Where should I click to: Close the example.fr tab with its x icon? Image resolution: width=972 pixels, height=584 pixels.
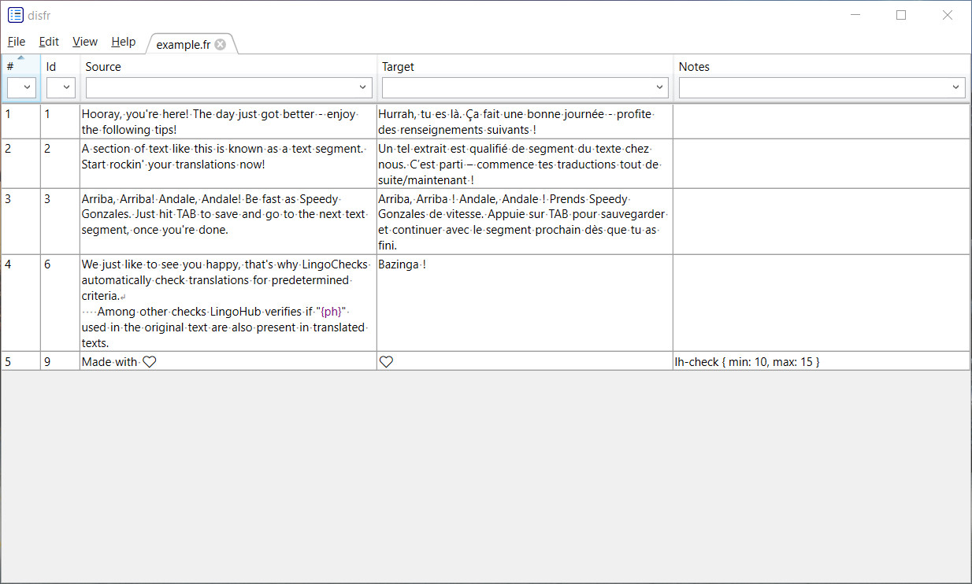click(x=221, y=44)
